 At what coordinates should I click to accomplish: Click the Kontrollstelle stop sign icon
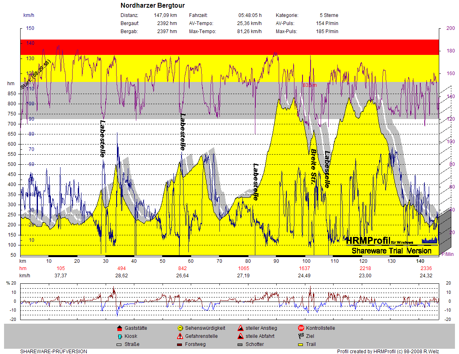click(301, 328)
